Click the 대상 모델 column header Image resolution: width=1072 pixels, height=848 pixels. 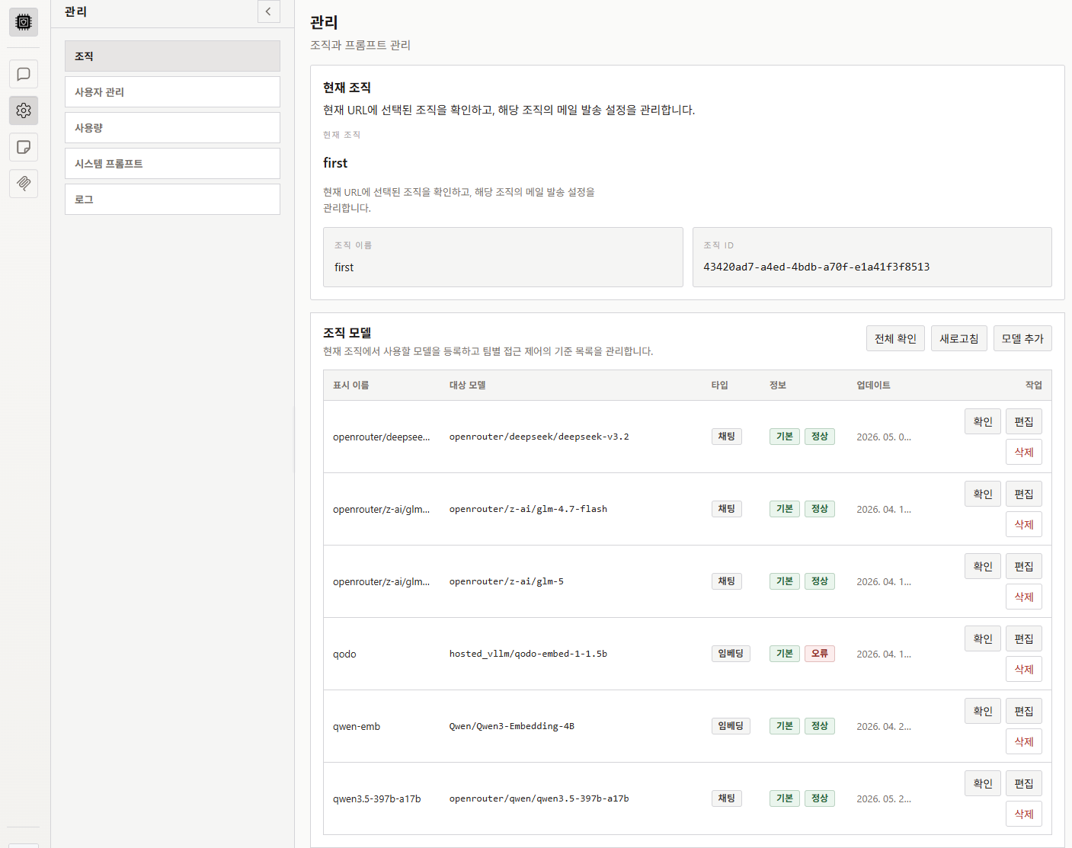467,386
